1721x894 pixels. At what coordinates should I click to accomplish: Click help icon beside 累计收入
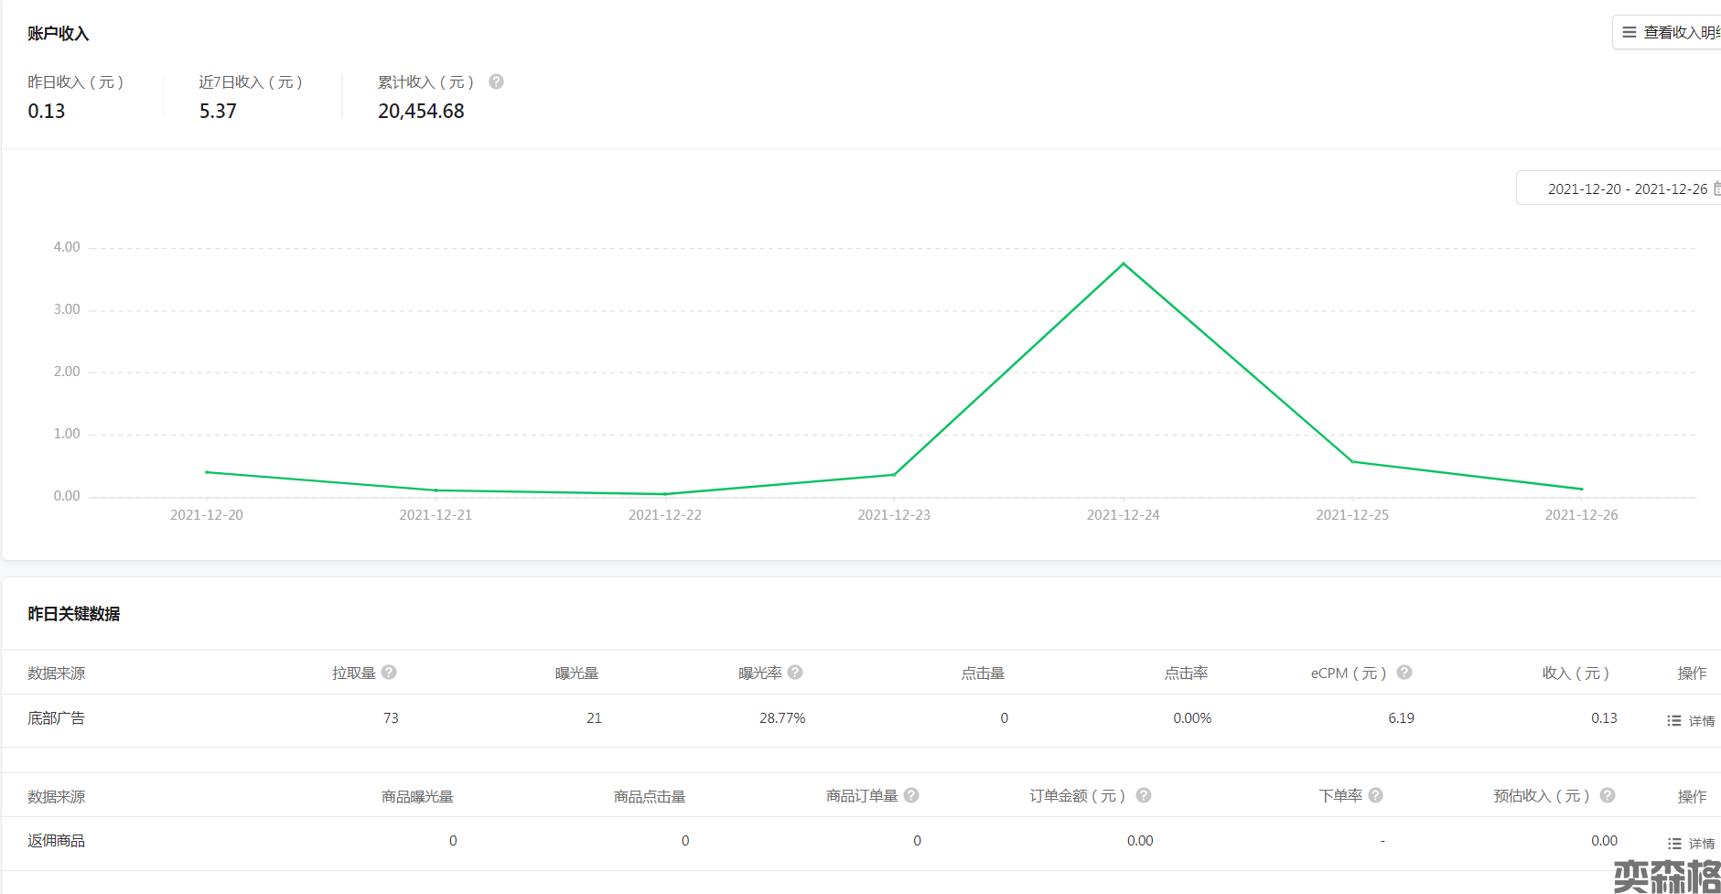[x=496, y=81]
